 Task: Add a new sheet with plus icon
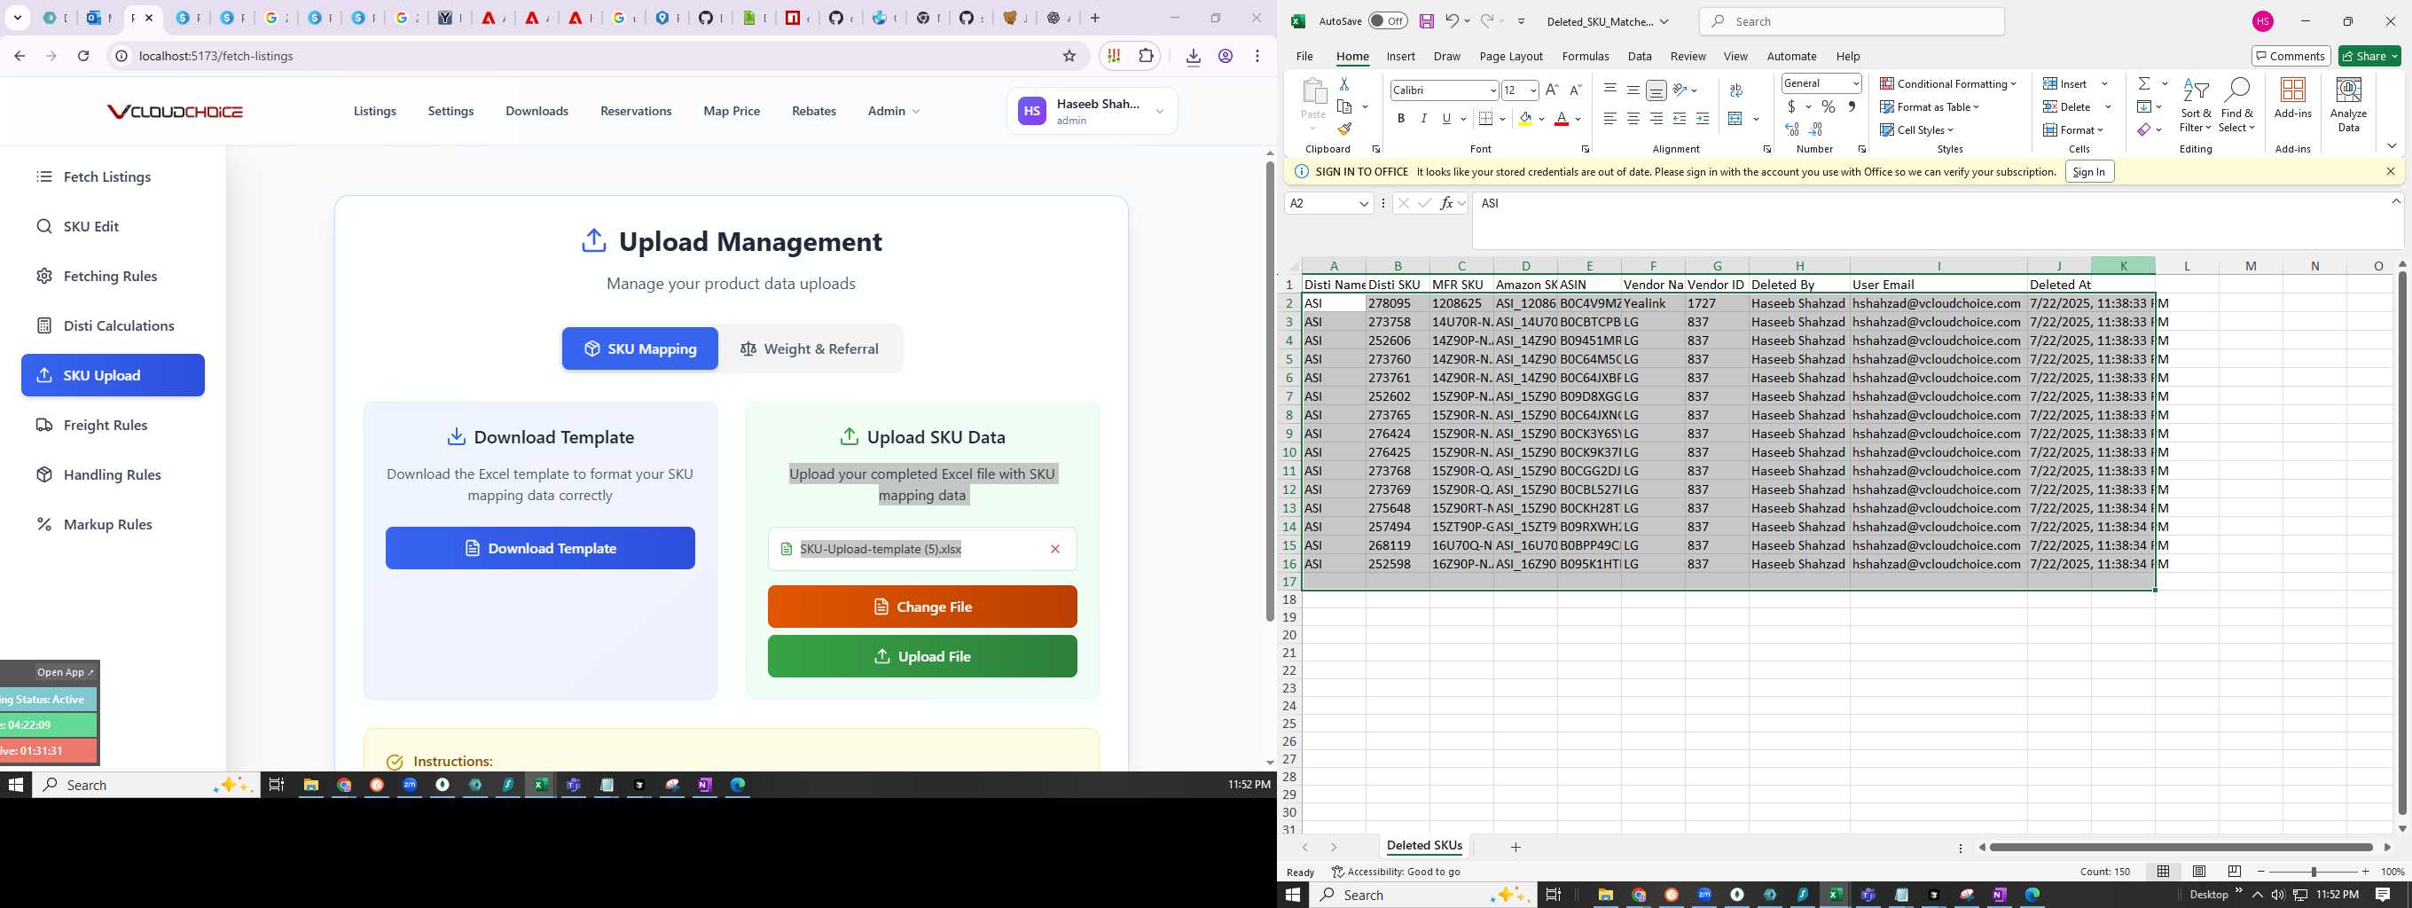[1515, 847]
